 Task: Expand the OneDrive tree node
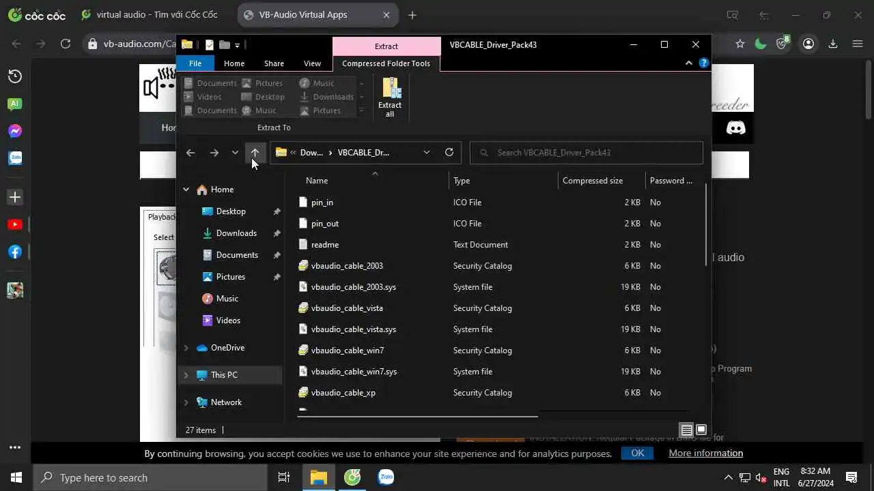(x=186, y=348)
